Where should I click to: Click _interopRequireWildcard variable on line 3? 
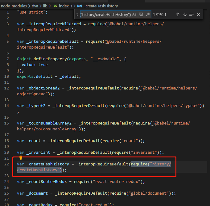tap(54, 24)
